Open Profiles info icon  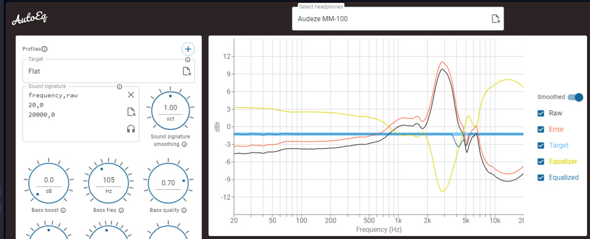[x=45, y=49]
